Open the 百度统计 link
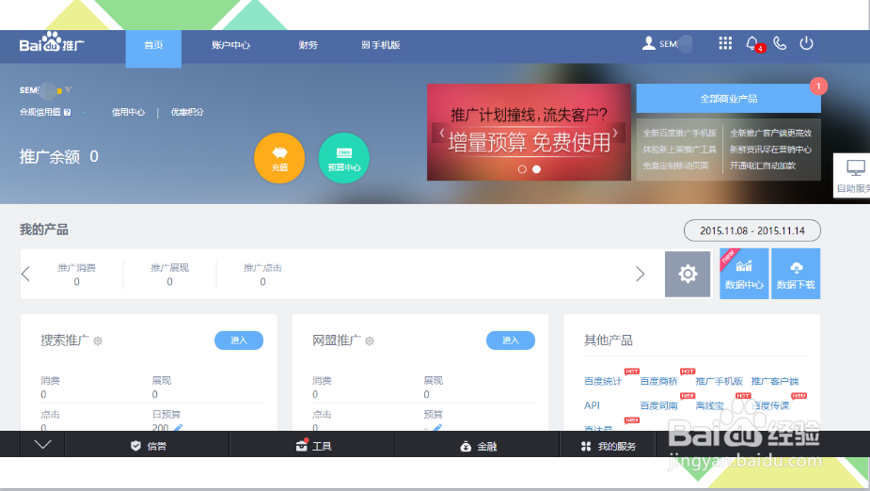 (603, 382)
